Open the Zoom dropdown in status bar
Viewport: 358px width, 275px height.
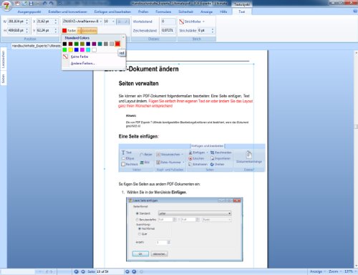334,271
